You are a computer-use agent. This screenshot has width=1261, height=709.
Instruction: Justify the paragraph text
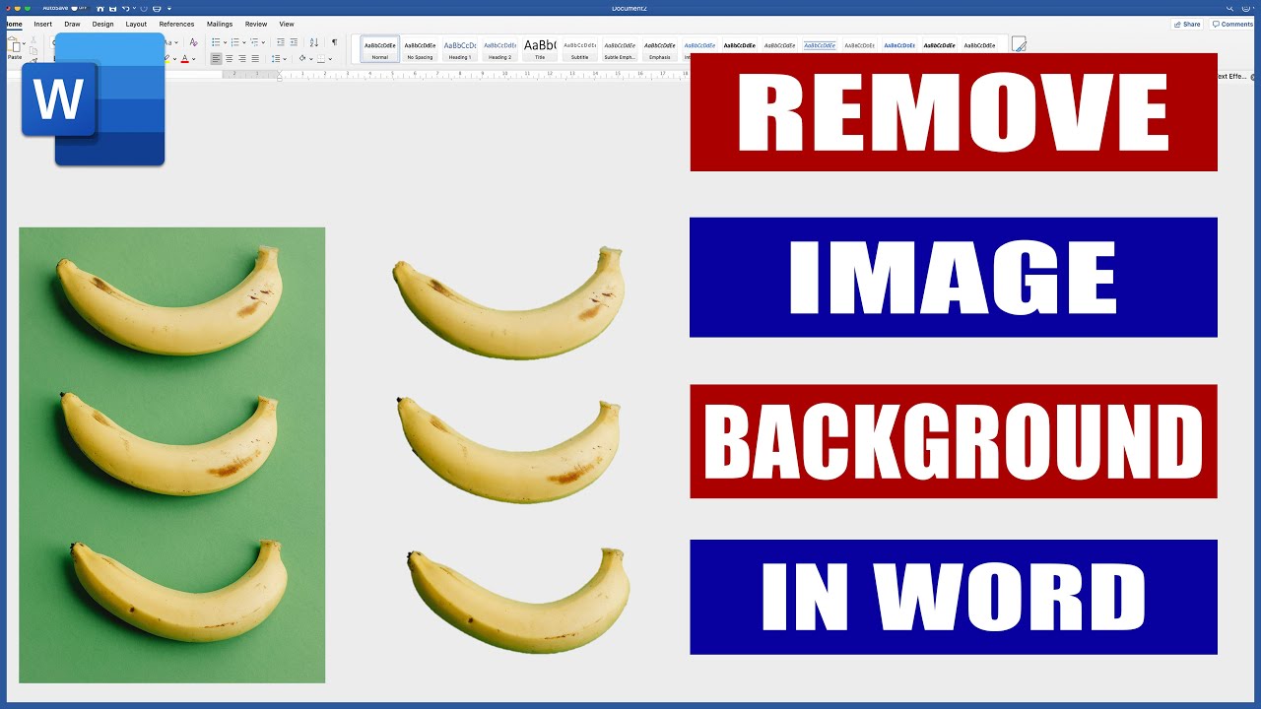[255, 58]
